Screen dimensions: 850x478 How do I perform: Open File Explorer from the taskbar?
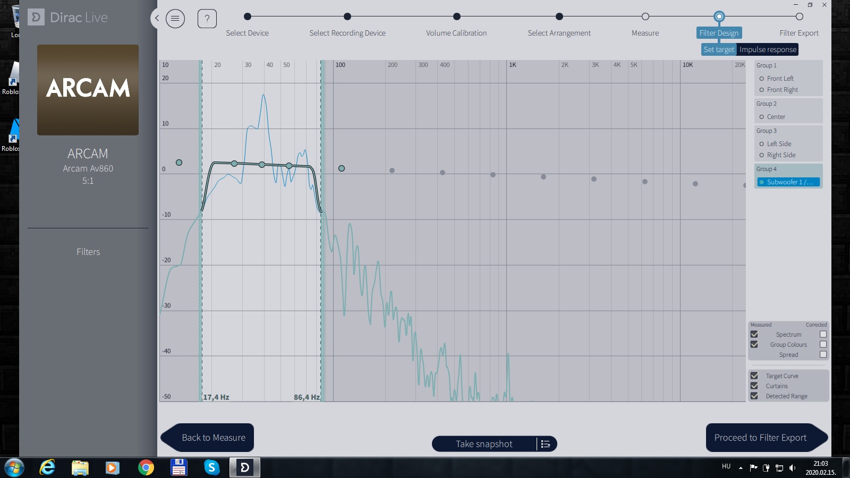pos(80,467)
